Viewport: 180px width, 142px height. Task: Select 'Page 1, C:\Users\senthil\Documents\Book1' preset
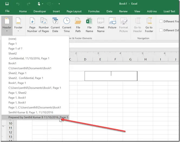35,108
